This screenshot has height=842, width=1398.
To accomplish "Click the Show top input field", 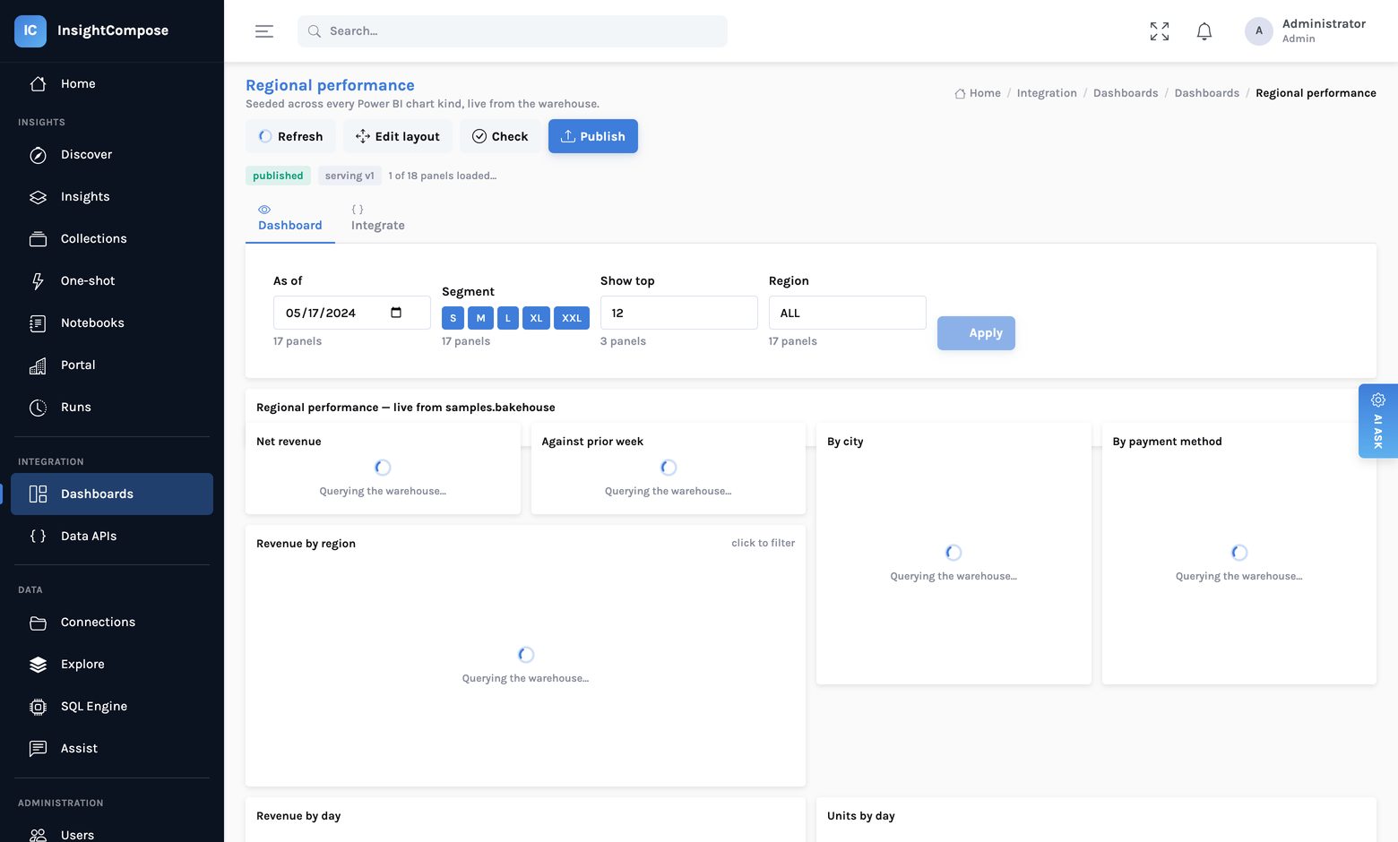I will tap(679, 313).
